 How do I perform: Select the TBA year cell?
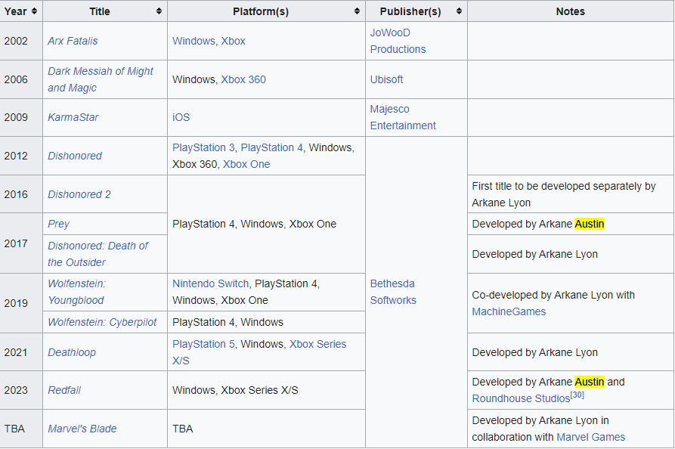pos(21,429)
